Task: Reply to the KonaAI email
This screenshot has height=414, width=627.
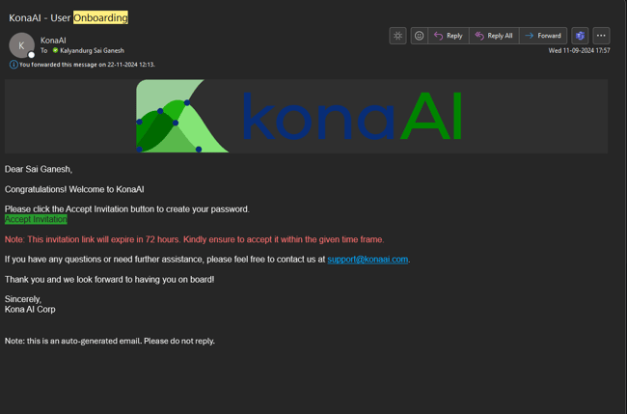Action: click(449, 36)
